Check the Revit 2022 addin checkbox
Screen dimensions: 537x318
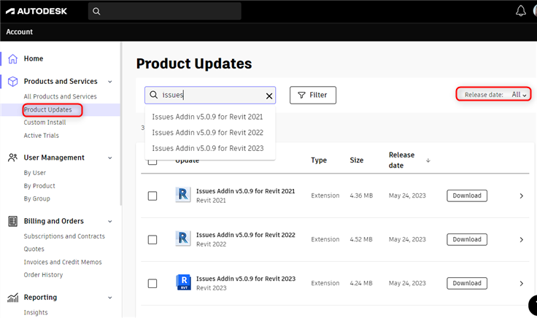(152, 239)
